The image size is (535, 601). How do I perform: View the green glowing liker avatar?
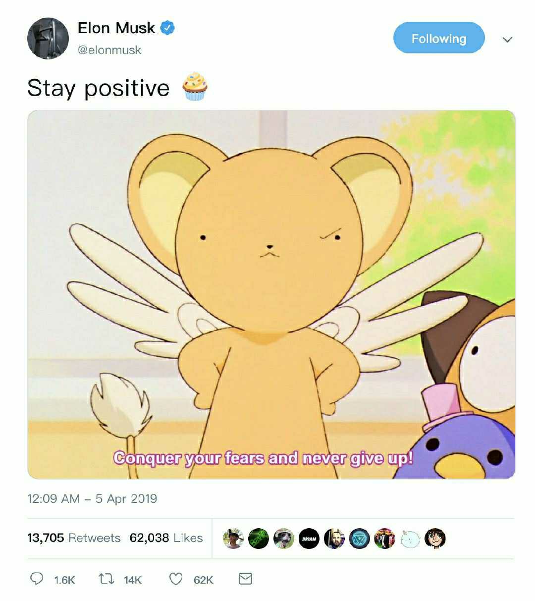click(x=259, y=539)
